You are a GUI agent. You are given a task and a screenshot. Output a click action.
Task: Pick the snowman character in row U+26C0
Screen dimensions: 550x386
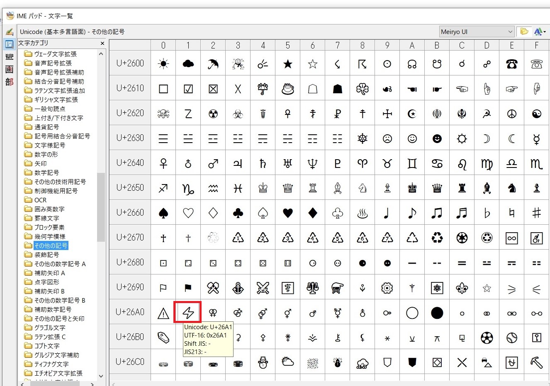point(263,362)
